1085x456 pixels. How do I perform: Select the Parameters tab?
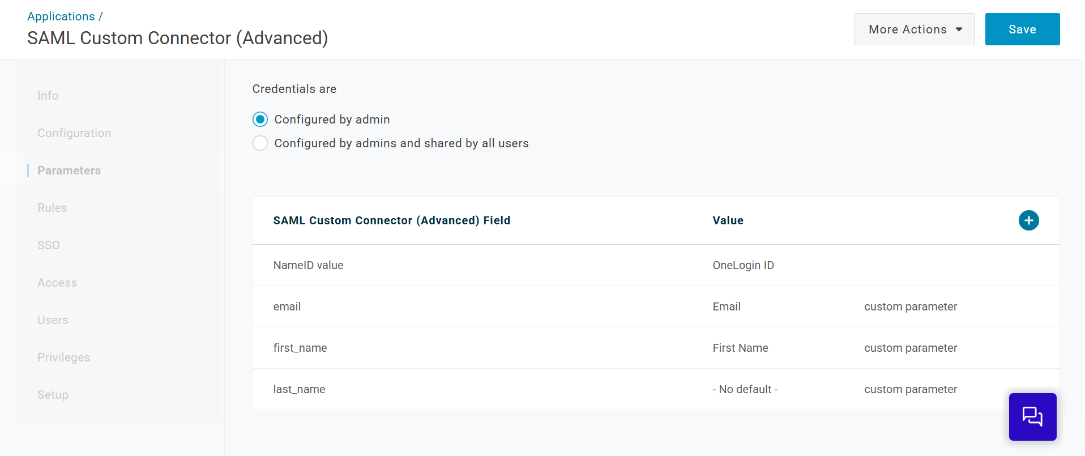pos(69,171)
